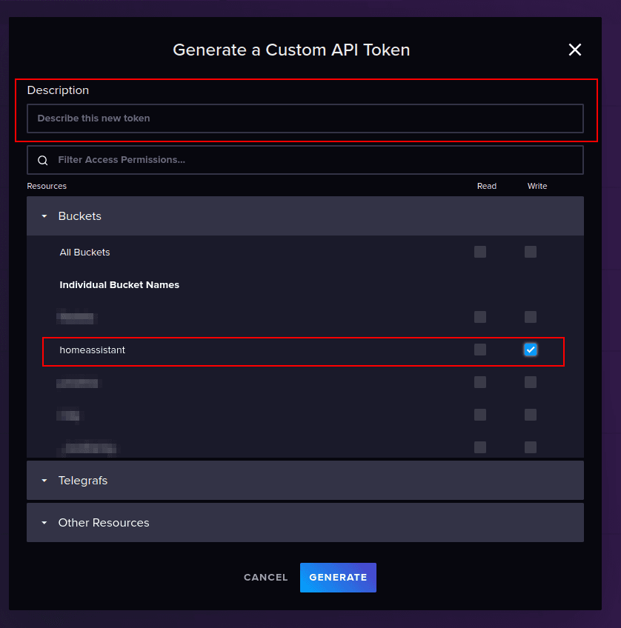Screen dimensions: 621x628
Task: Enable Write for the bucket below homeassistant
Action: [x=531, y=382]
